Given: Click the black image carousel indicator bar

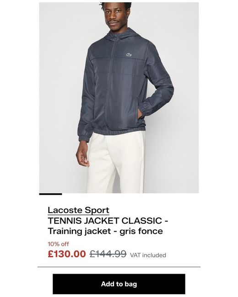Looking at the screenshot, I should [50, 194].
